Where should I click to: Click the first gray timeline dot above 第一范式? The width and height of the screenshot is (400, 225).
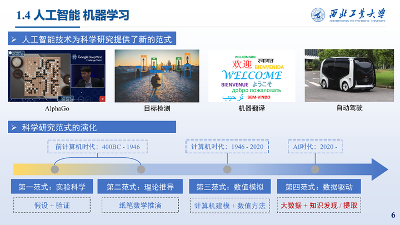coord(55,169)
